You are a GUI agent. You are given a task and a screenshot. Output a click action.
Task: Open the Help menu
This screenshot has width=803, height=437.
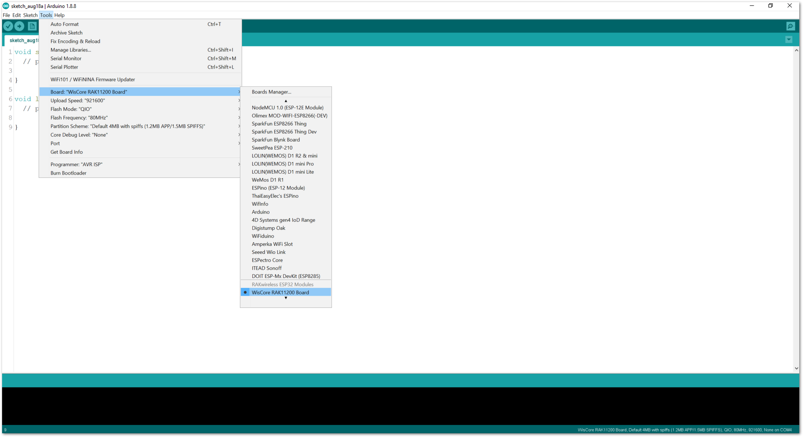tap(59, 15)
